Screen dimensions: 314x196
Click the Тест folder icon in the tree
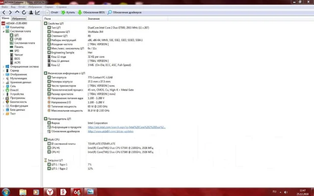[x=7, y=114]
